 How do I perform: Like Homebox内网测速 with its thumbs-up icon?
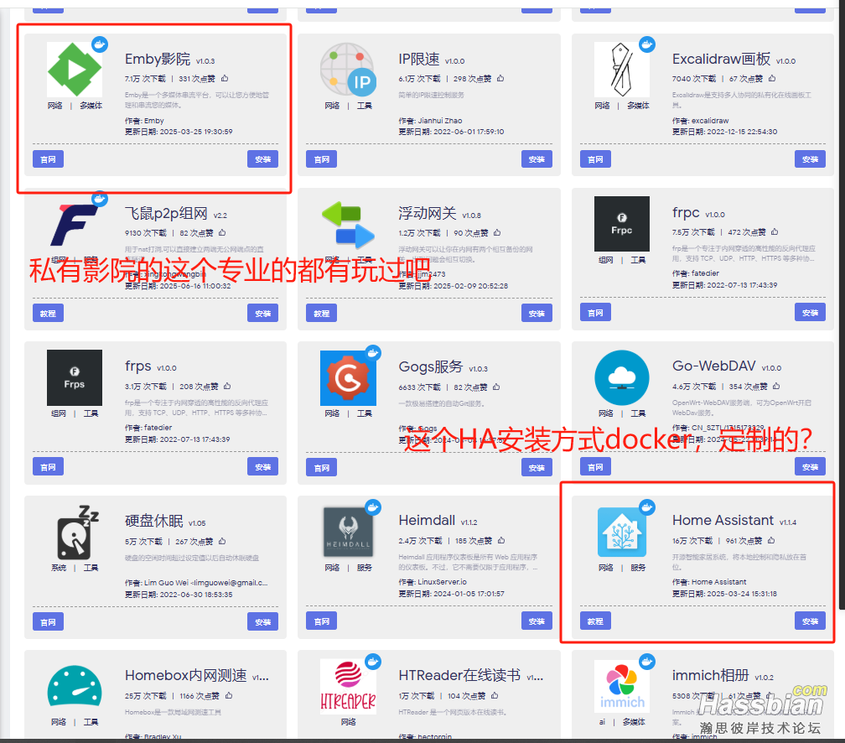click(229, 695)
